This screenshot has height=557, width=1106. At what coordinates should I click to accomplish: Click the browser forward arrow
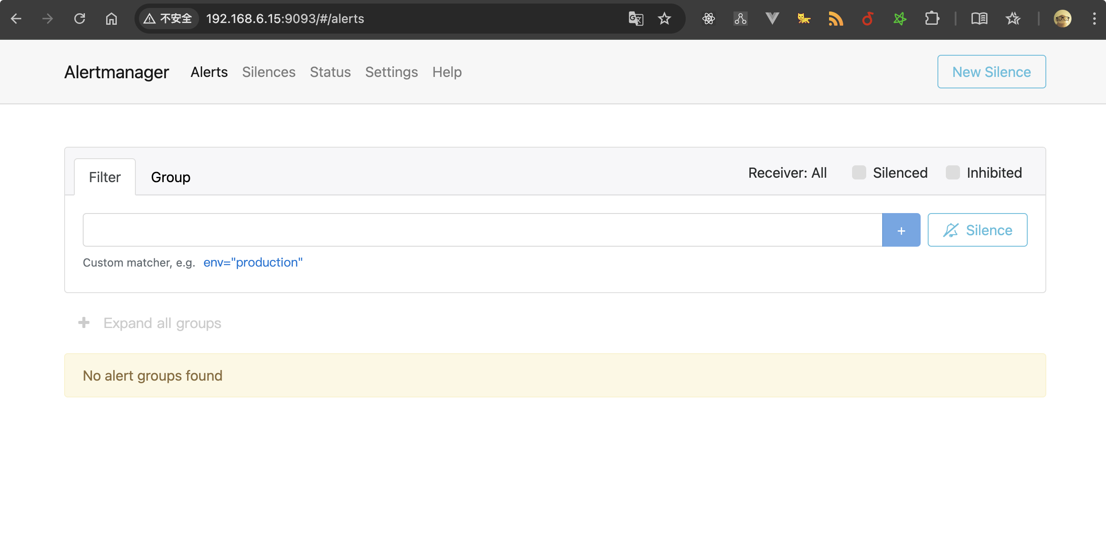[48, 19]
